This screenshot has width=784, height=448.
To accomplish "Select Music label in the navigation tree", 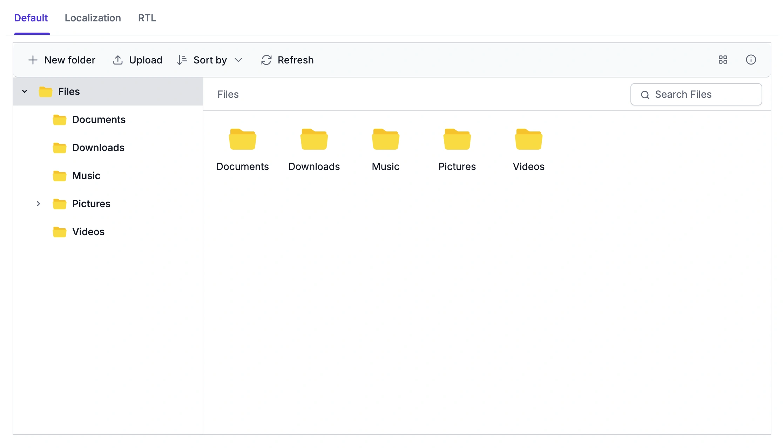I will (86, 176).
